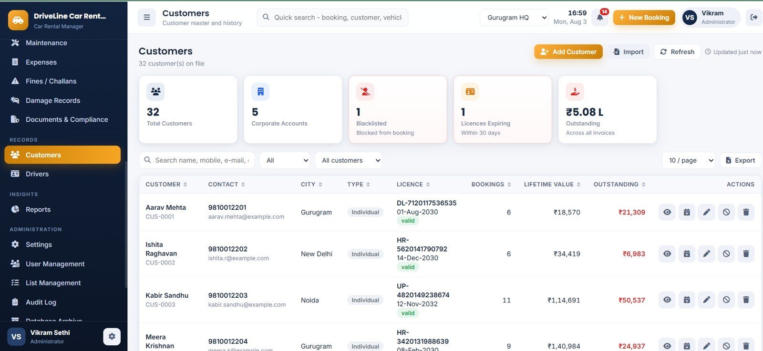This screenshot has width=763, height=351.
Task: View Ishita Raghavan details eye icon
Action: (667, 254)
